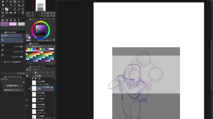Select the Text tool (A icon)

click(x=15, y=20)
